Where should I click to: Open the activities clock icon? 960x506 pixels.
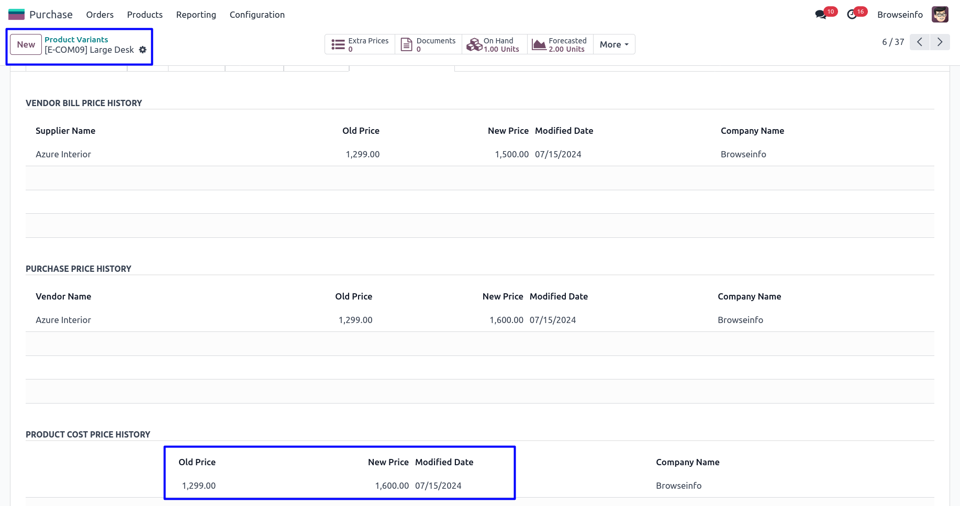coord(852,15)
